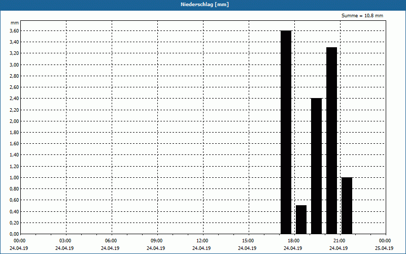Click the mm unit label on y-axis
The height and width of the screenshot is (254, 406).
pyautogui.click(x=15, y=23)
